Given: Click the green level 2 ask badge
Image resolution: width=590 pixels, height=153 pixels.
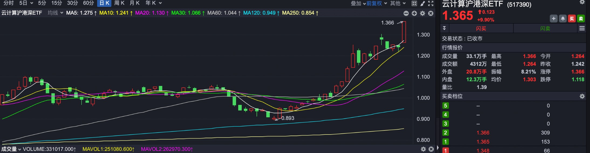Looking at the screenshot, I should [445, 133].
